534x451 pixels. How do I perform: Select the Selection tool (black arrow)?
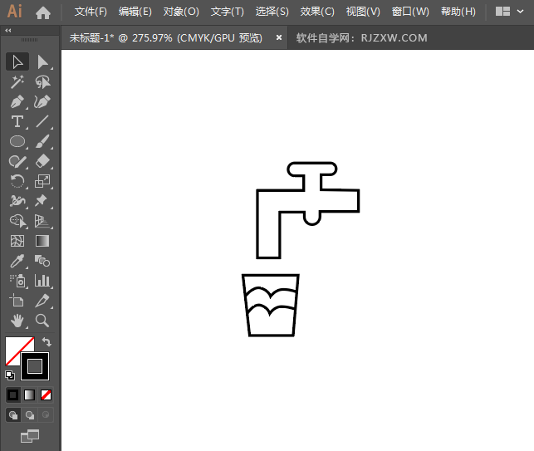tap(17, 62)
